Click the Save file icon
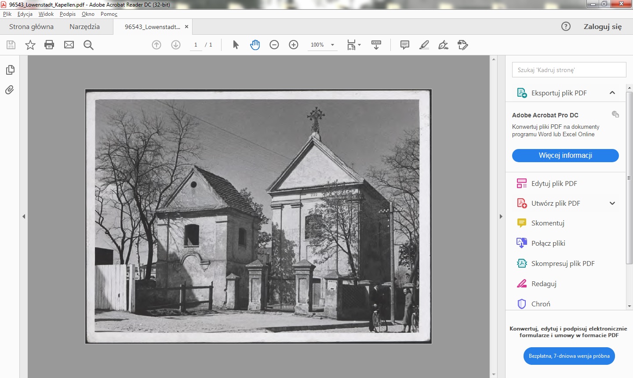This screenshot has width=633, height=378. (11, 45)
